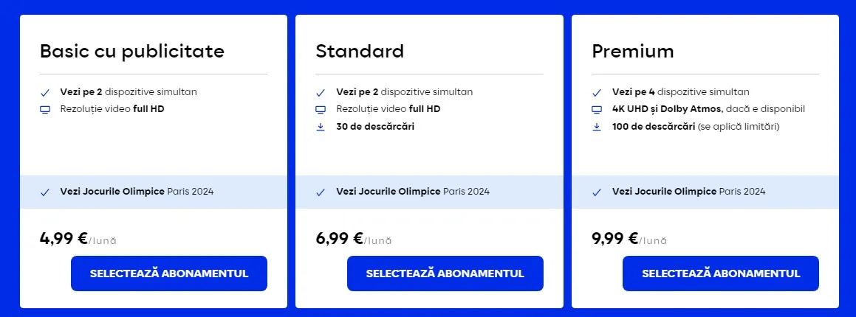
Task: Click Olympics checkmark in Standard card
Action: [x=321, y=192]
